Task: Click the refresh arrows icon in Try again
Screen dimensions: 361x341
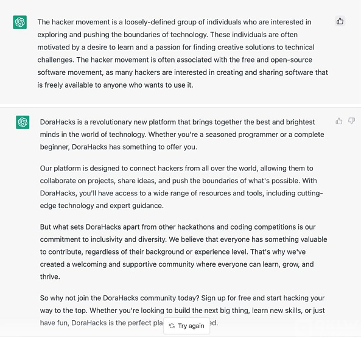Action: point(172,326)
